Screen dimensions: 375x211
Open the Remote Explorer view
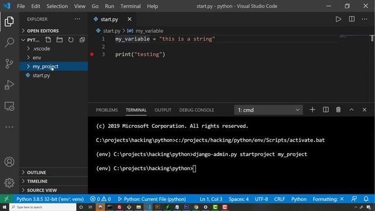(x=9, y=106)
